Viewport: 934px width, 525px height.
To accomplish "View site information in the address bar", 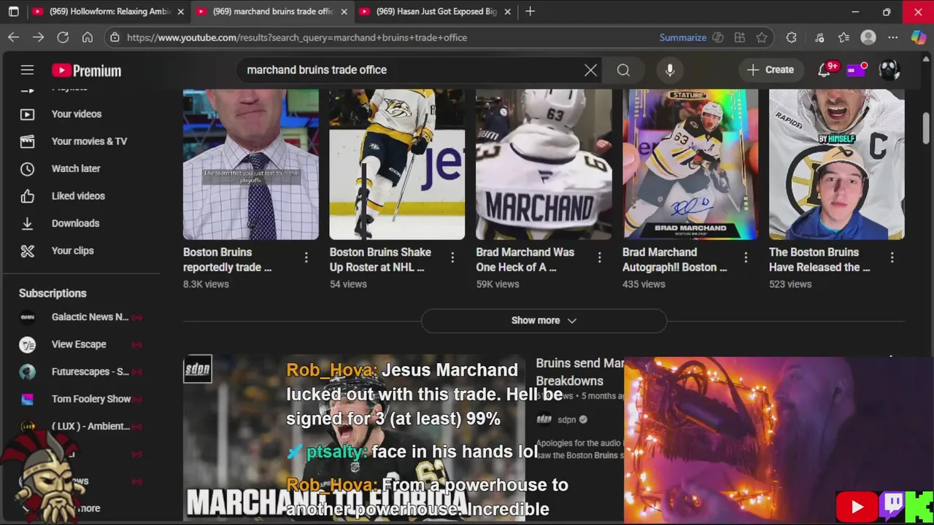I will pyautogui.click(x=115, y=37).
